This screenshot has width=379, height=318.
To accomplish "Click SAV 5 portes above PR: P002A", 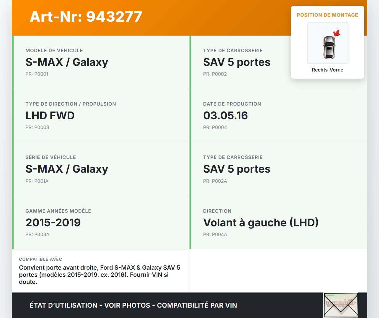I will tap(237, 169).
